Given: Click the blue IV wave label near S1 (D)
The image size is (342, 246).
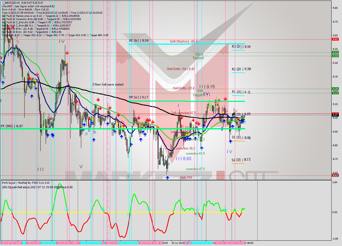Looking at the screenshot, I should pyautogui.click(x=230, y=152).
